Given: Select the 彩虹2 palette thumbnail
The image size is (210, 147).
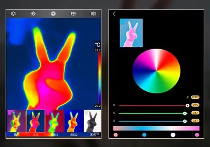Looking at the screenshot, I should 73,121.
